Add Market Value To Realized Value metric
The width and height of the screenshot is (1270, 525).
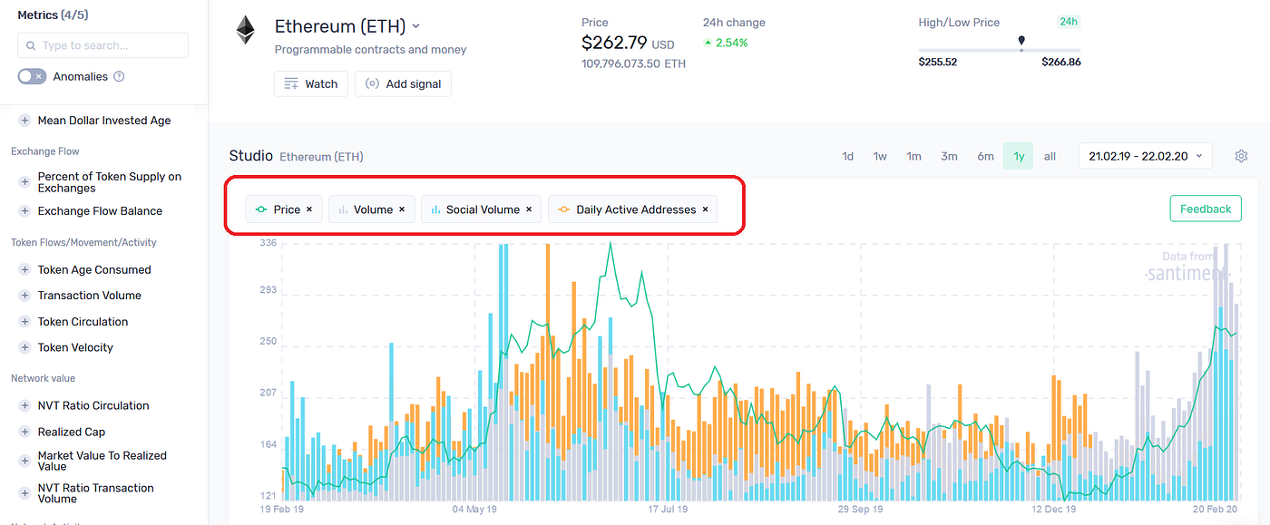24,462
